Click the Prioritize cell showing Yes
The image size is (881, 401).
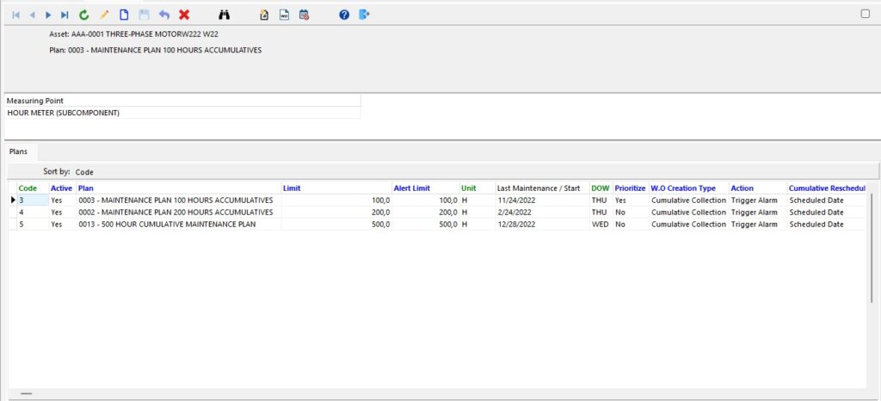click(630, 200)
